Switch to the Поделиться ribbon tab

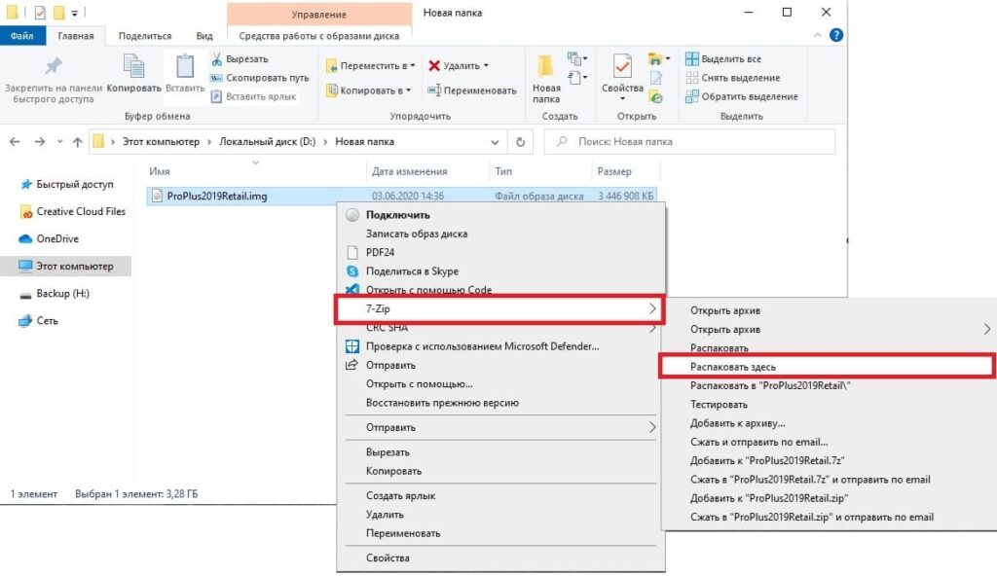tap(145, 36)
